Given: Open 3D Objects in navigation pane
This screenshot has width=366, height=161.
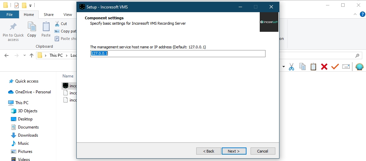Looking at the screenshot, I should pyautogui.click(x=24, y=111).
